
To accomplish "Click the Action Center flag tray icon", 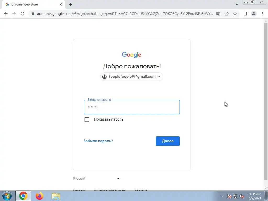I will pyautogui.click(x=229, y=196).
